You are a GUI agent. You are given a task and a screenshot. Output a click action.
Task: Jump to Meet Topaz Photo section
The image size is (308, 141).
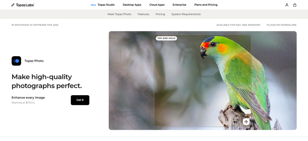pos(119,14)
